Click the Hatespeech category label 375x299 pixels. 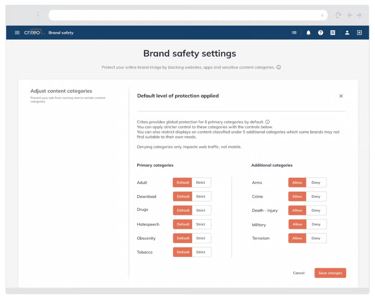pos(148,224)
